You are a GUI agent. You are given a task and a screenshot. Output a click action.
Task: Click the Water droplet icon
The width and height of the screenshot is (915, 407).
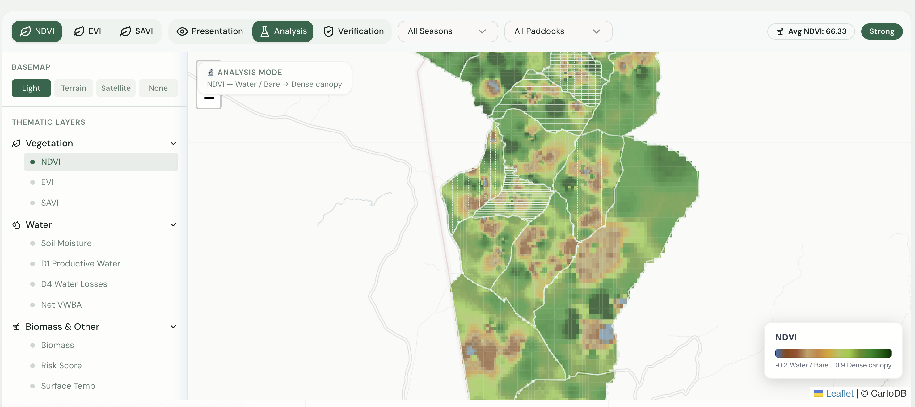[16, 225]
